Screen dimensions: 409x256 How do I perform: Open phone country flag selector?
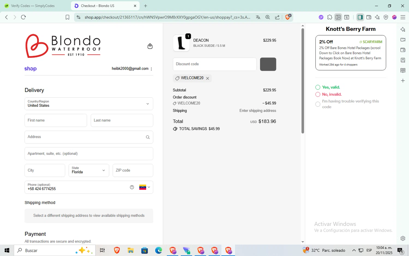click(145, 187)
